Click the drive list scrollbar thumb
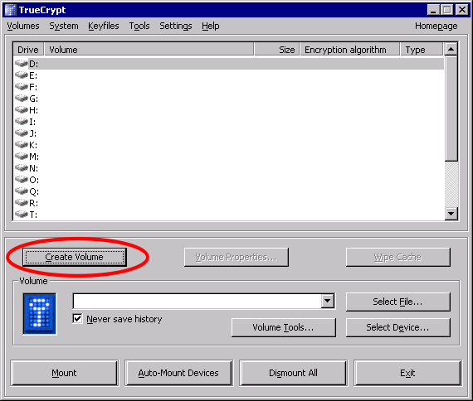This screenshot has width=473, height=401. coord(451,109)
